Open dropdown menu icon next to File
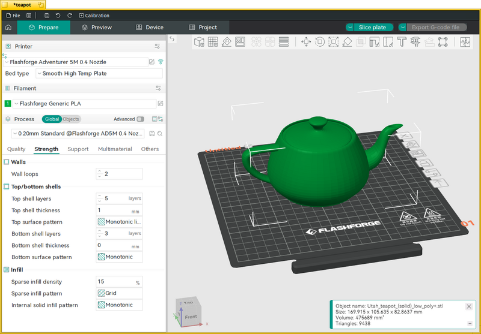 pos(28,16)
